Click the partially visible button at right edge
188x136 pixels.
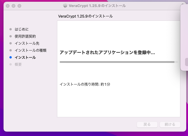point(187,62)
